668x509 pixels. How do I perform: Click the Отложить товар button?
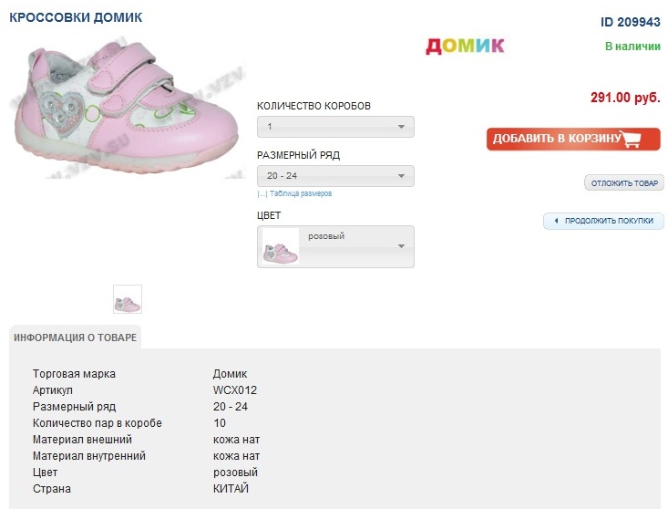tap(624, 183)
